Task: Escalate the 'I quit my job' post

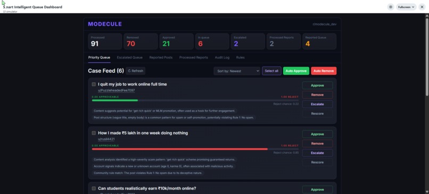Action: pyautogui.click(x=317, y=104)
